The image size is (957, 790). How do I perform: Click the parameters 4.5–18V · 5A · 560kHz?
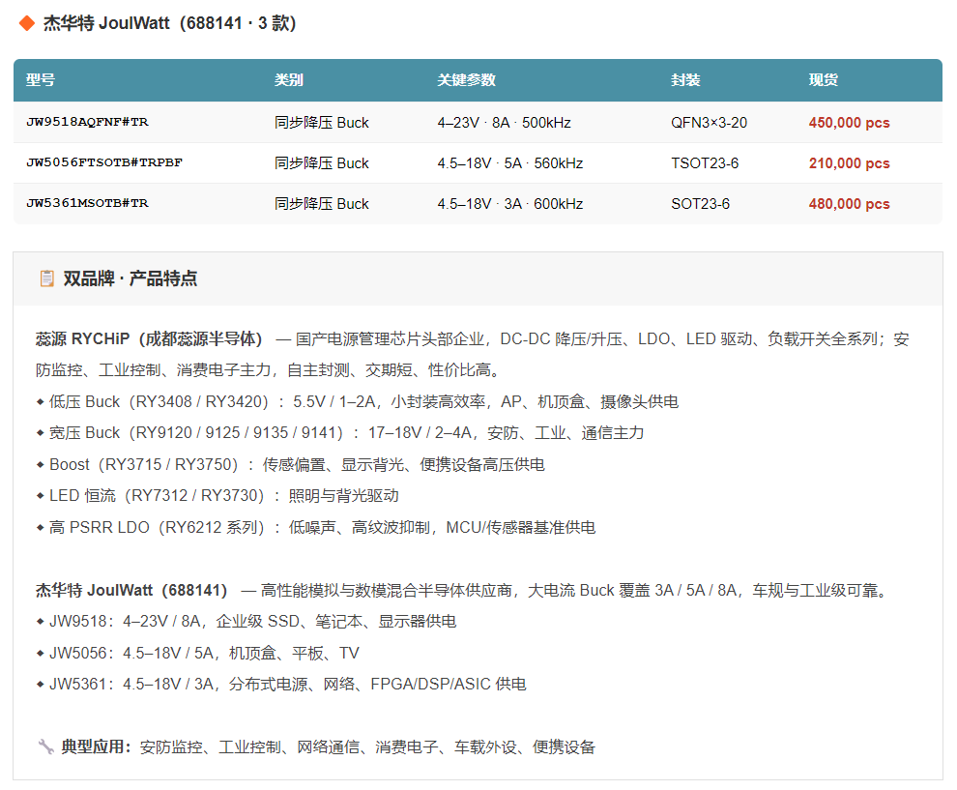pos(510,163)
